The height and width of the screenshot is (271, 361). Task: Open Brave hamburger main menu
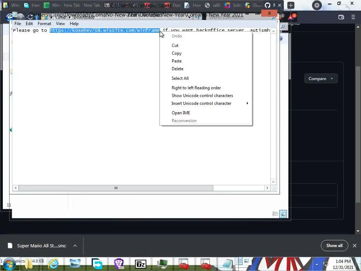point(353,17)
